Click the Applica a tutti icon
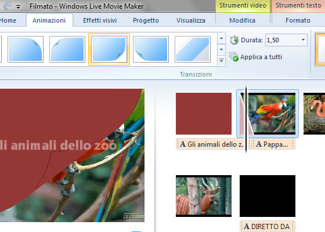The image size is (325, 232). click(x=234, y=57)
